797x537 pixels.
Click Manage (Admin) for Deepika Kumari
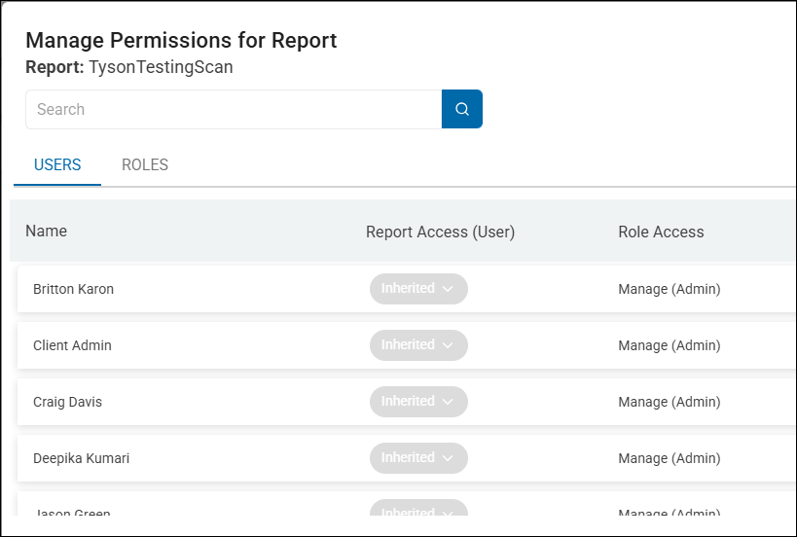tap(669, 458)
